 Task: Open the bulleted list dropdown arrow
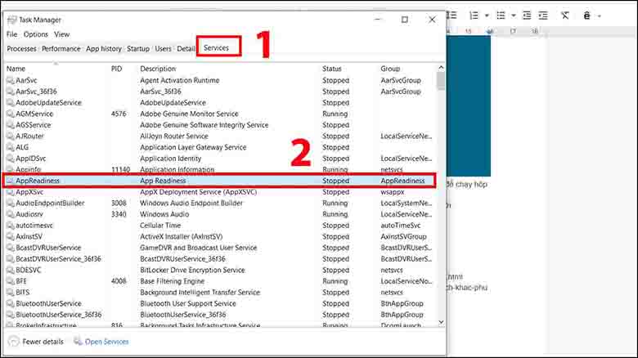coord(513,16)
